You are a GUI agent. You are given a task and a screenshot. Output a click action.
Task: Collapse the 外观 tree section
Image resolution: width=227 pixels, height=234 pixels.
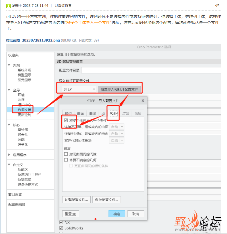9,65
